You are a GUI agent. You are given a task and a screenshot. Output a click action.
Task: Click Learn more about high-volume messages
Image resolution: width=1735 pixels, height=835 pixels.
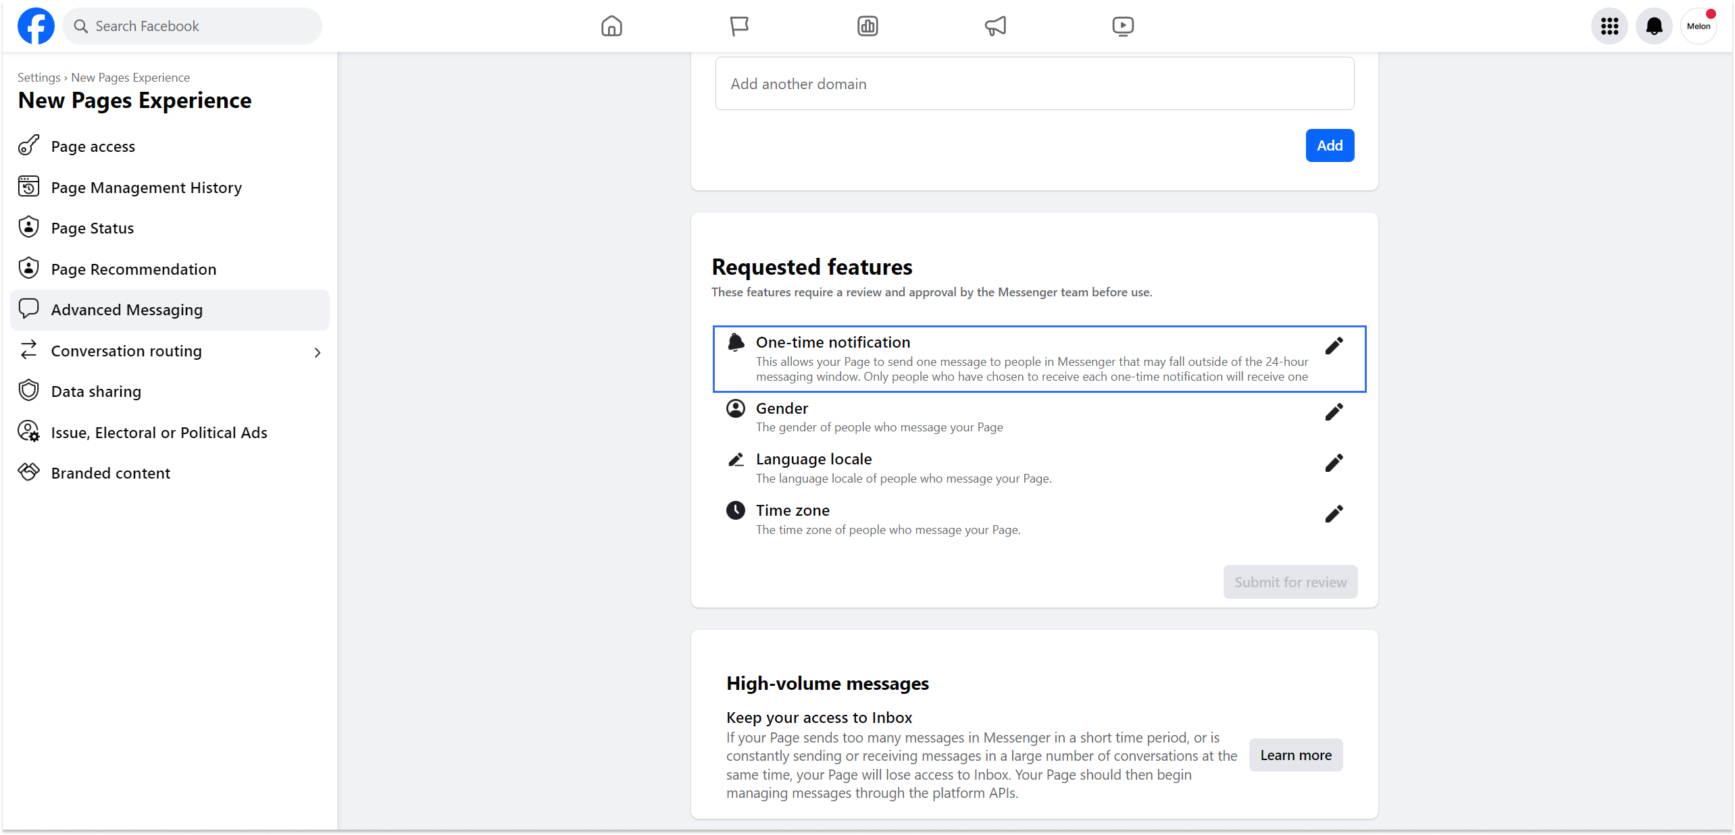1295,755
